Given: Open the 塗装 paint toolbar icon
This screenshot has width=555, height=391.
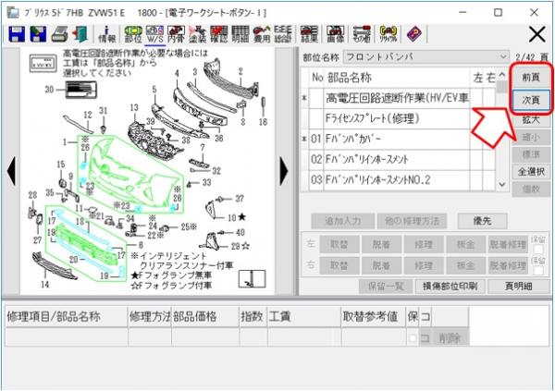Looking at the screenshot, I should (198, 34).
